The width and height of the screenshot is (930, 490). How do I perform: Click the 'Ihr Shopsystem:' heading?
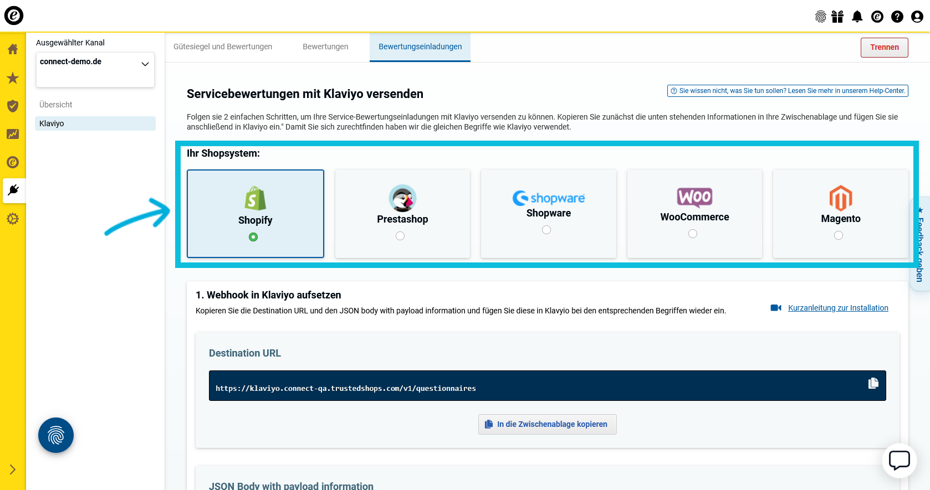click(x=223, y=153)
